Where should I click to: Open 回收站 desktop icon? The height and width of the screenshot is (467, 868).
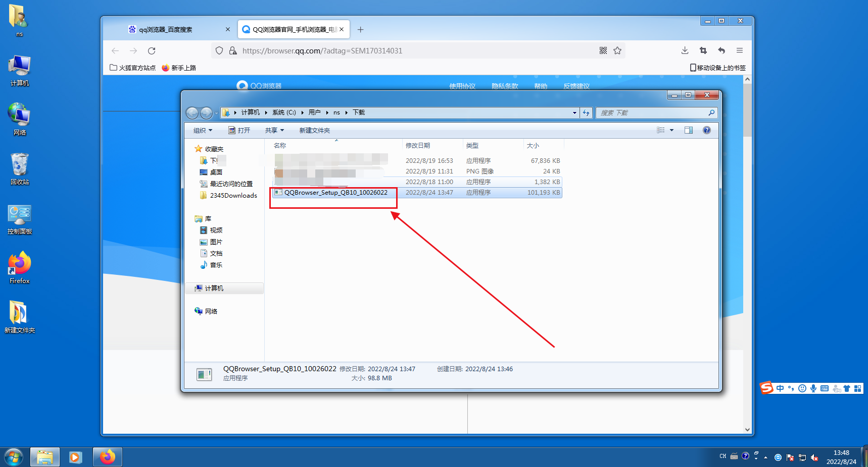pos(20,169)
